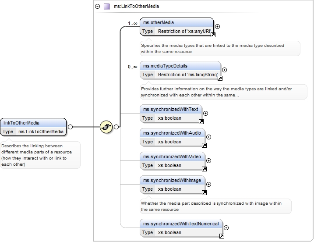Open the ms:synchronizedWithVideo reference arrow icon
The width and height of the screenshot is (314, 242).
[x=204, y=169]
